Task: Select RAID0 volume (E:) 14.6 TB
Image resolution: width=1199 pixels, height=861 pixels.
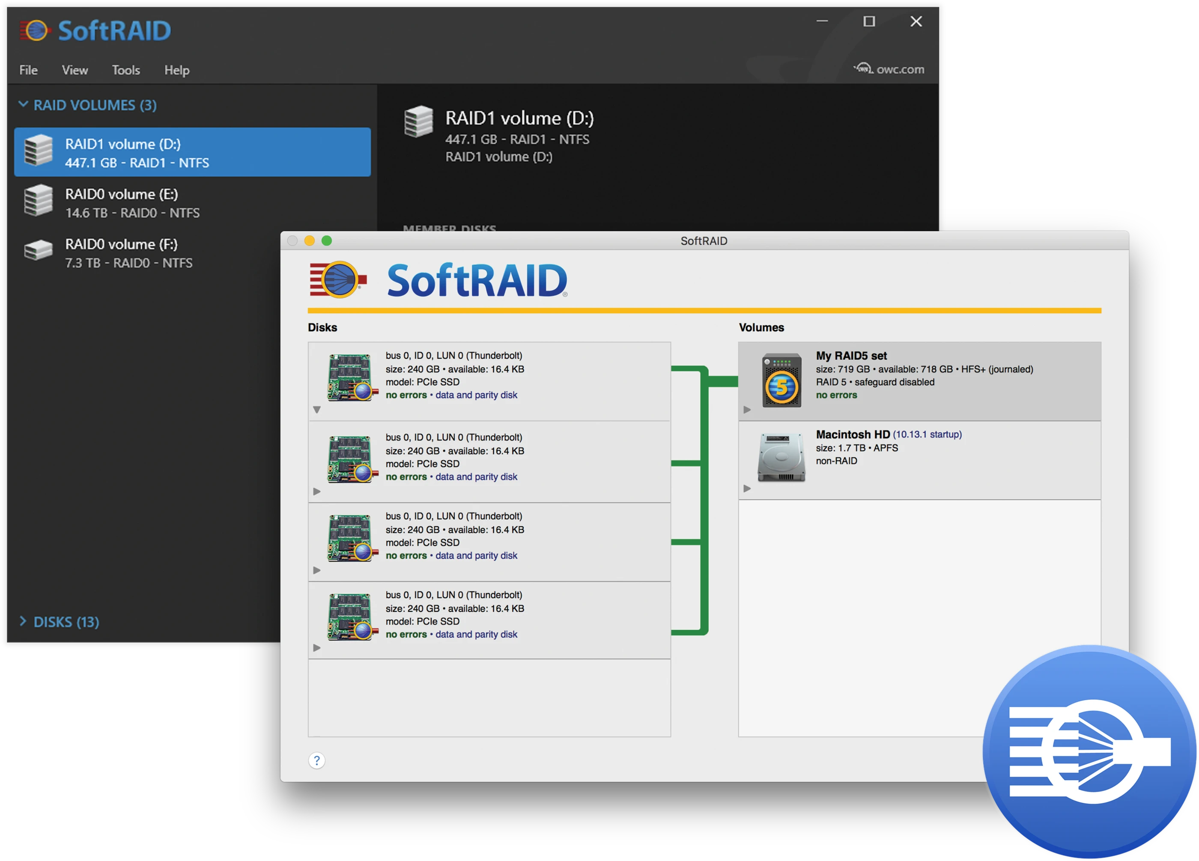Action: 192,203
